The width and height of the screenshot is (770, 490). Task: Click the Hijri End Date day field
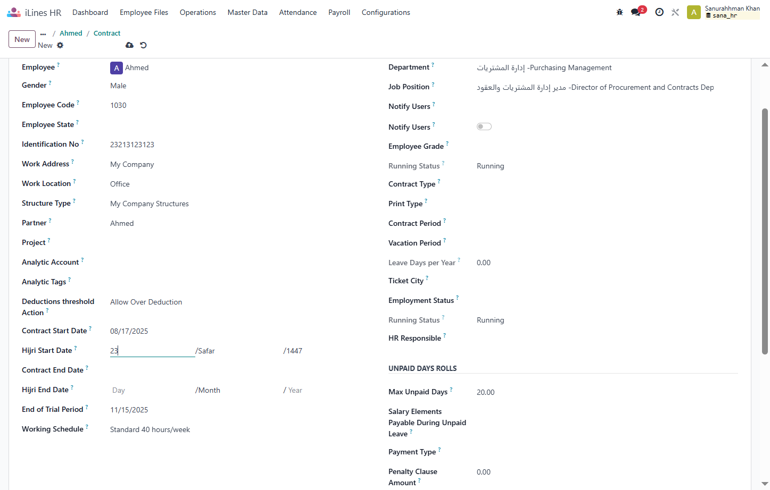(x=152, y=390)
